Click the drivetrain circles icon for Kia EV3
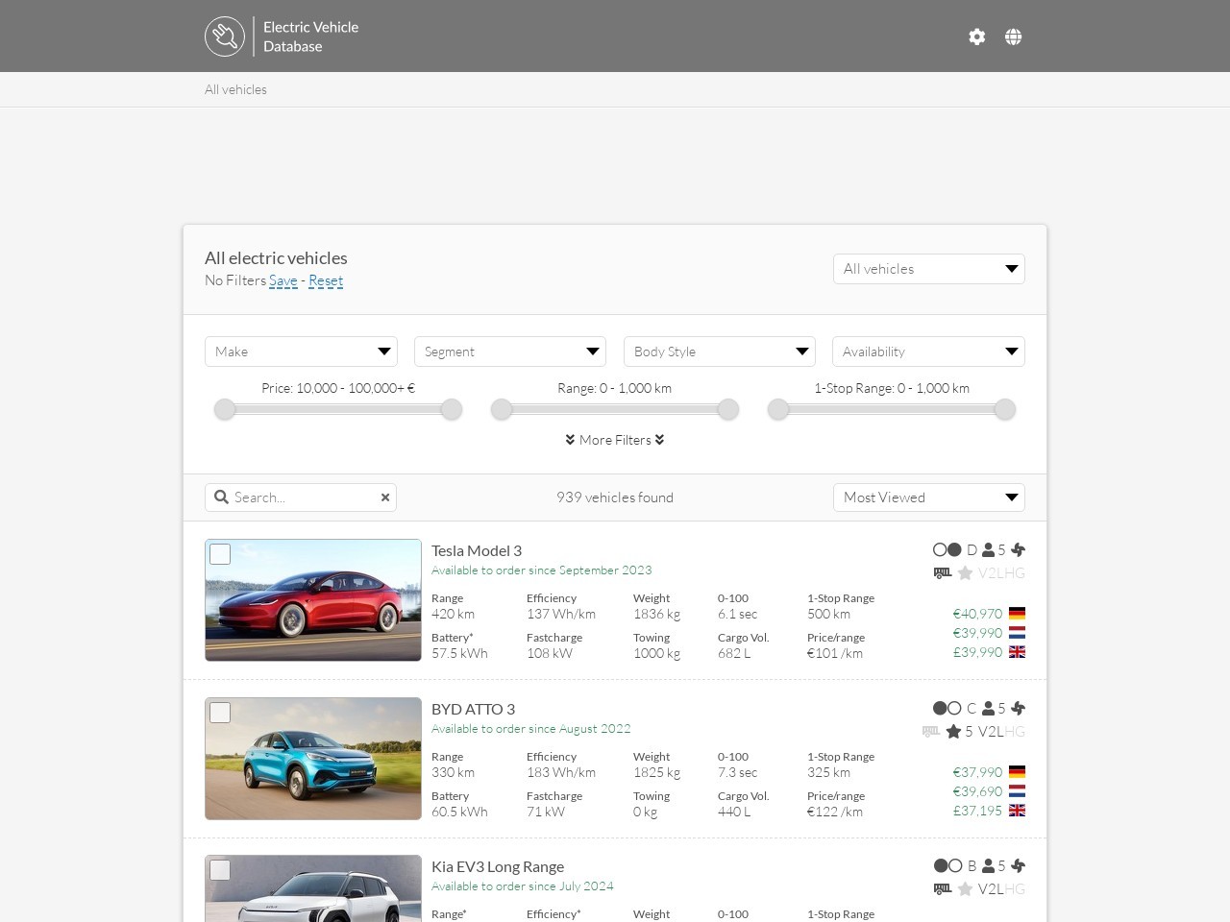This screenshot has height=922, width=1230. tap(947, 866)
